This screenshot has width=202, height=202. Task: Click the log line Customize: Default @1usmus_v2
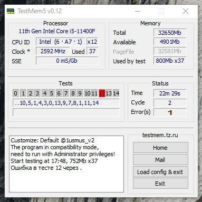tap(53, 140)
